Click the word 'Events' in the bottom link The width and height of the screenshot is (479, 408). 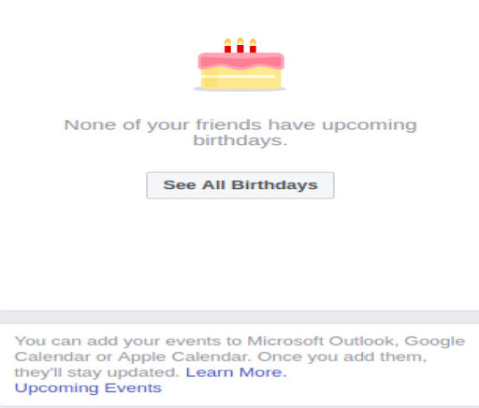133,387
